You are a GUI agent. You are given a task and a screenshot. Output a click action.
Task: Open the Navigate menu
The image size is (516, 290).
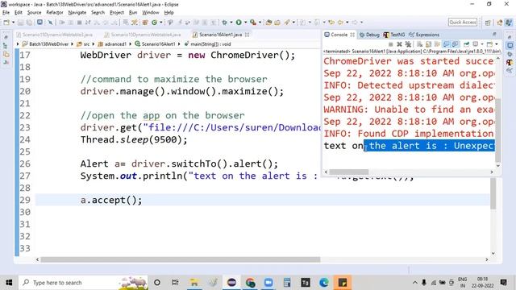click(x=77, y=13)
